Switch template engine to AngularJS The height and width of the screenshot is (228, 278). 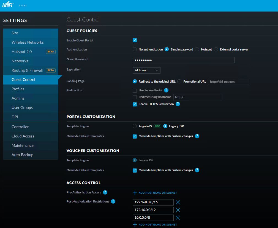click(135, 126)
